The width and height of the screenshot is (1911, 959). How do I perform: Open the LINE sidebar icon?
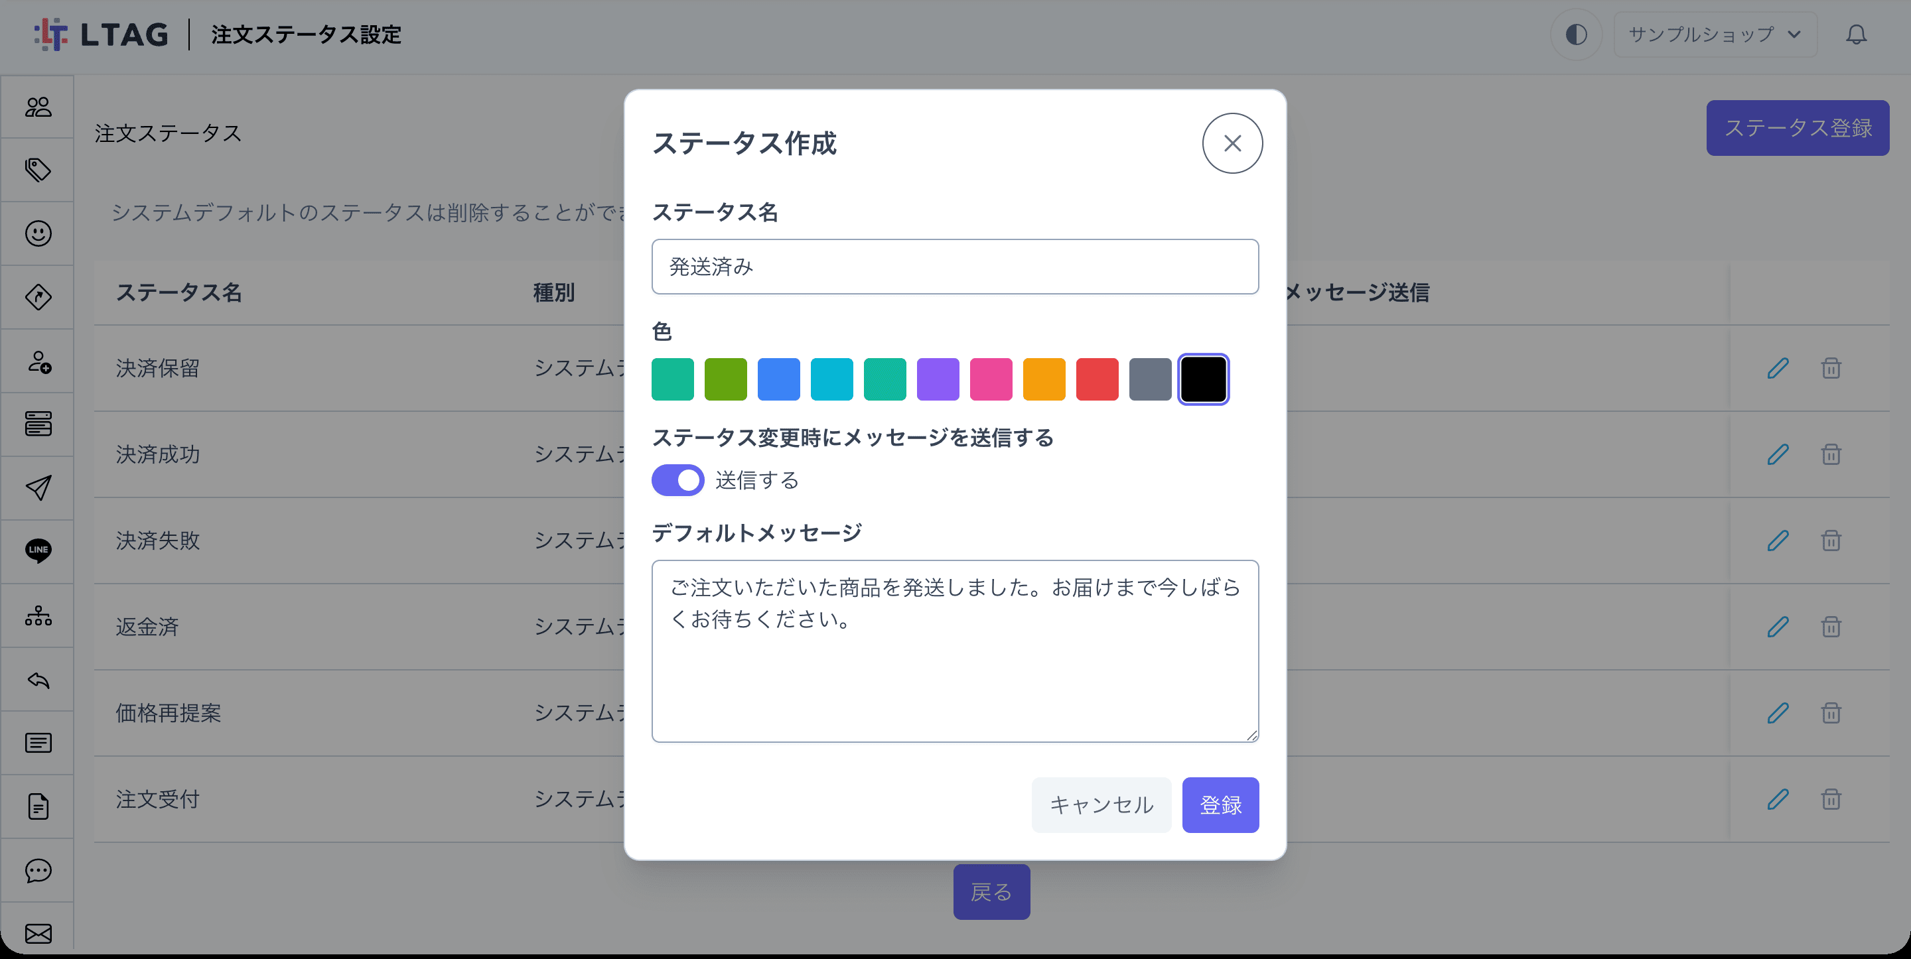(x=38, y=551)
